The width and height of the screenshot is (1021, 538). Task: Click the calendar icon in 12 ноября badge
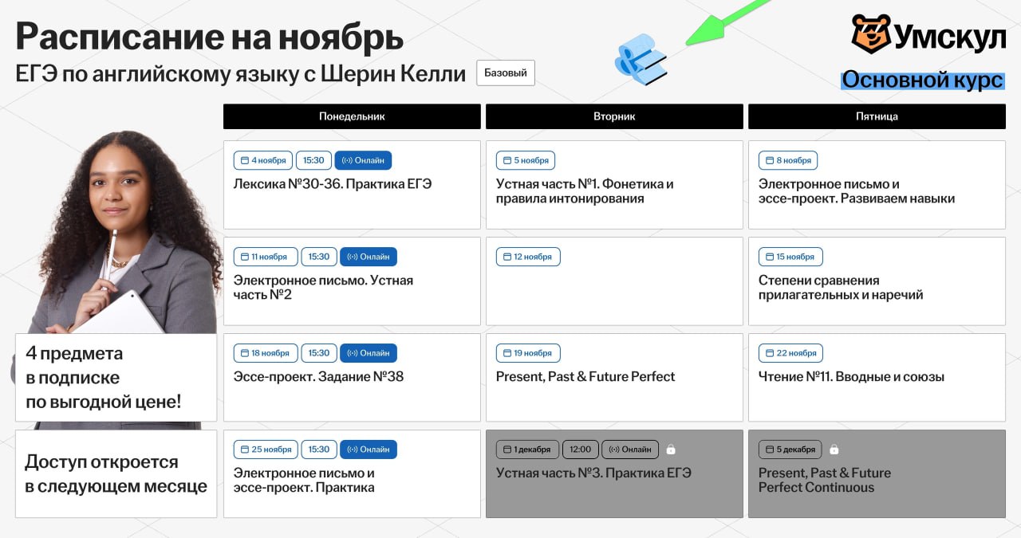[x=507, y=257]
